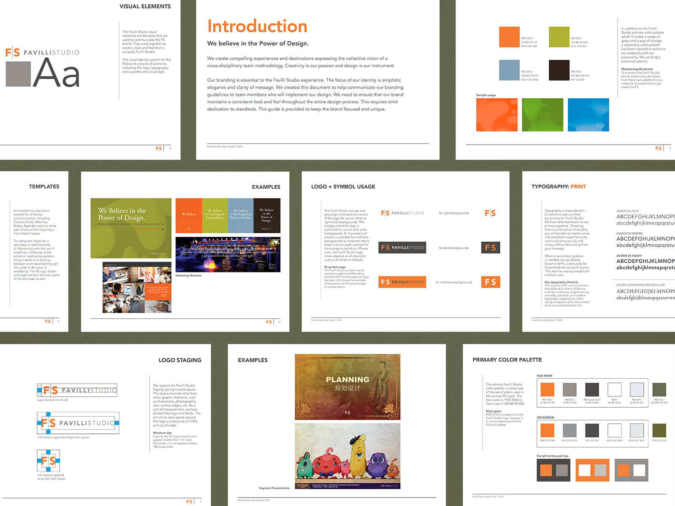Click the FS symbol on dark grey
The image size is (675, 506).
click(491, 248)
